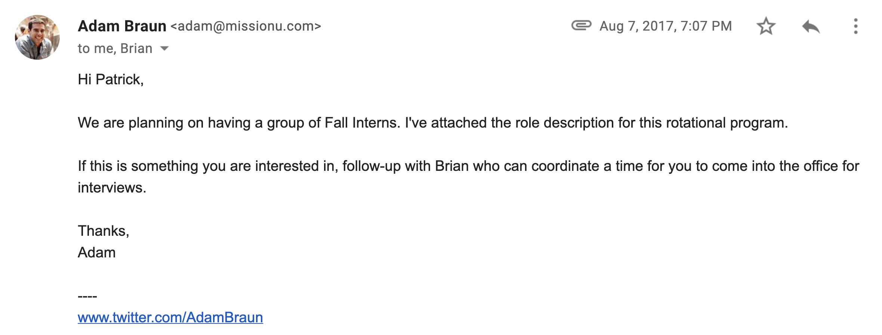Click the sender name Adam Braun

point(122,26)
